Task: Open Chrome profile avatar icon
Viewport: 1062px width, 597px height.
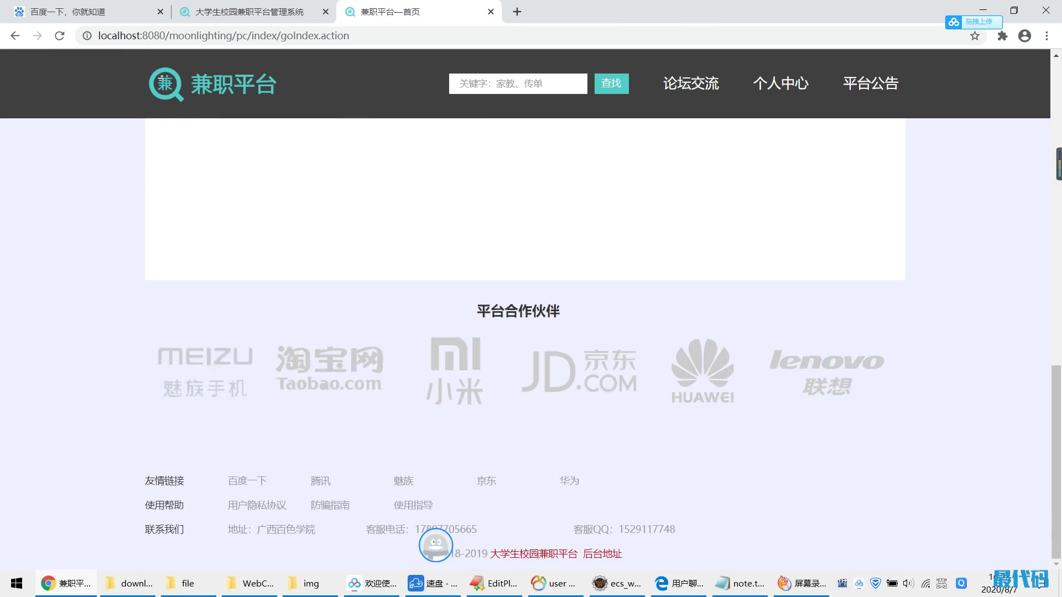Action: click(x=1024, y=36)
